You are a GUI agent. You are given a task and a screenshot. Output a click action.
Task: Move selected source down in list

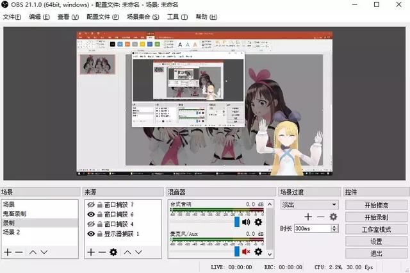pyautogui.click(x=139, y=252)
